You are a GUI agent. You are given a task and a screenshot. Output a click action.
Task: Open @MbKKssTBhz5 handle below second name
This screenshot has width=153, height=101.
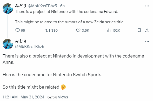click(x=30, y=47)
